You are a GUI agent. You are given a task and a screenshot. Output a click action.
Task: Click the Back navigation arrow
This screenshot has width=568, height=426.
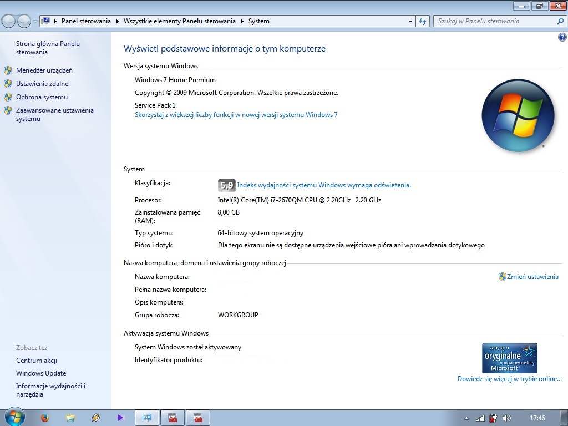[9, 21]
